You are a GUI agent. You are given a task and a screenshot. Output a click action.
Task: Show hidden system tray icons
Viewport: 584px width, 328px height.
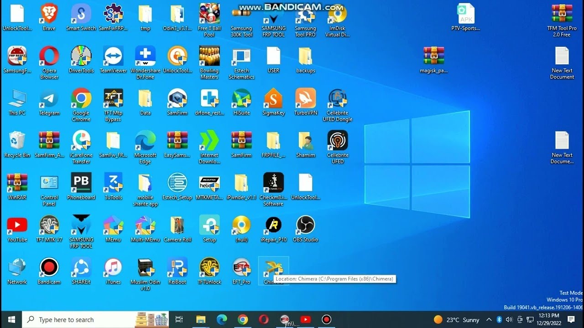[x=489, y=319]
